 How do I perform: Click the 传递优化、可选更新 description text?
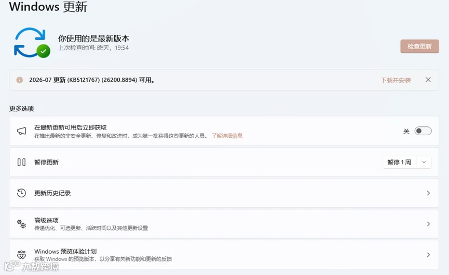[91, 228]
